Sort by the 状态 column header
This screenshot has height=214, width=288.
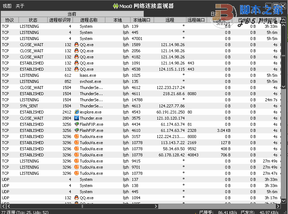tap(33, 20)
